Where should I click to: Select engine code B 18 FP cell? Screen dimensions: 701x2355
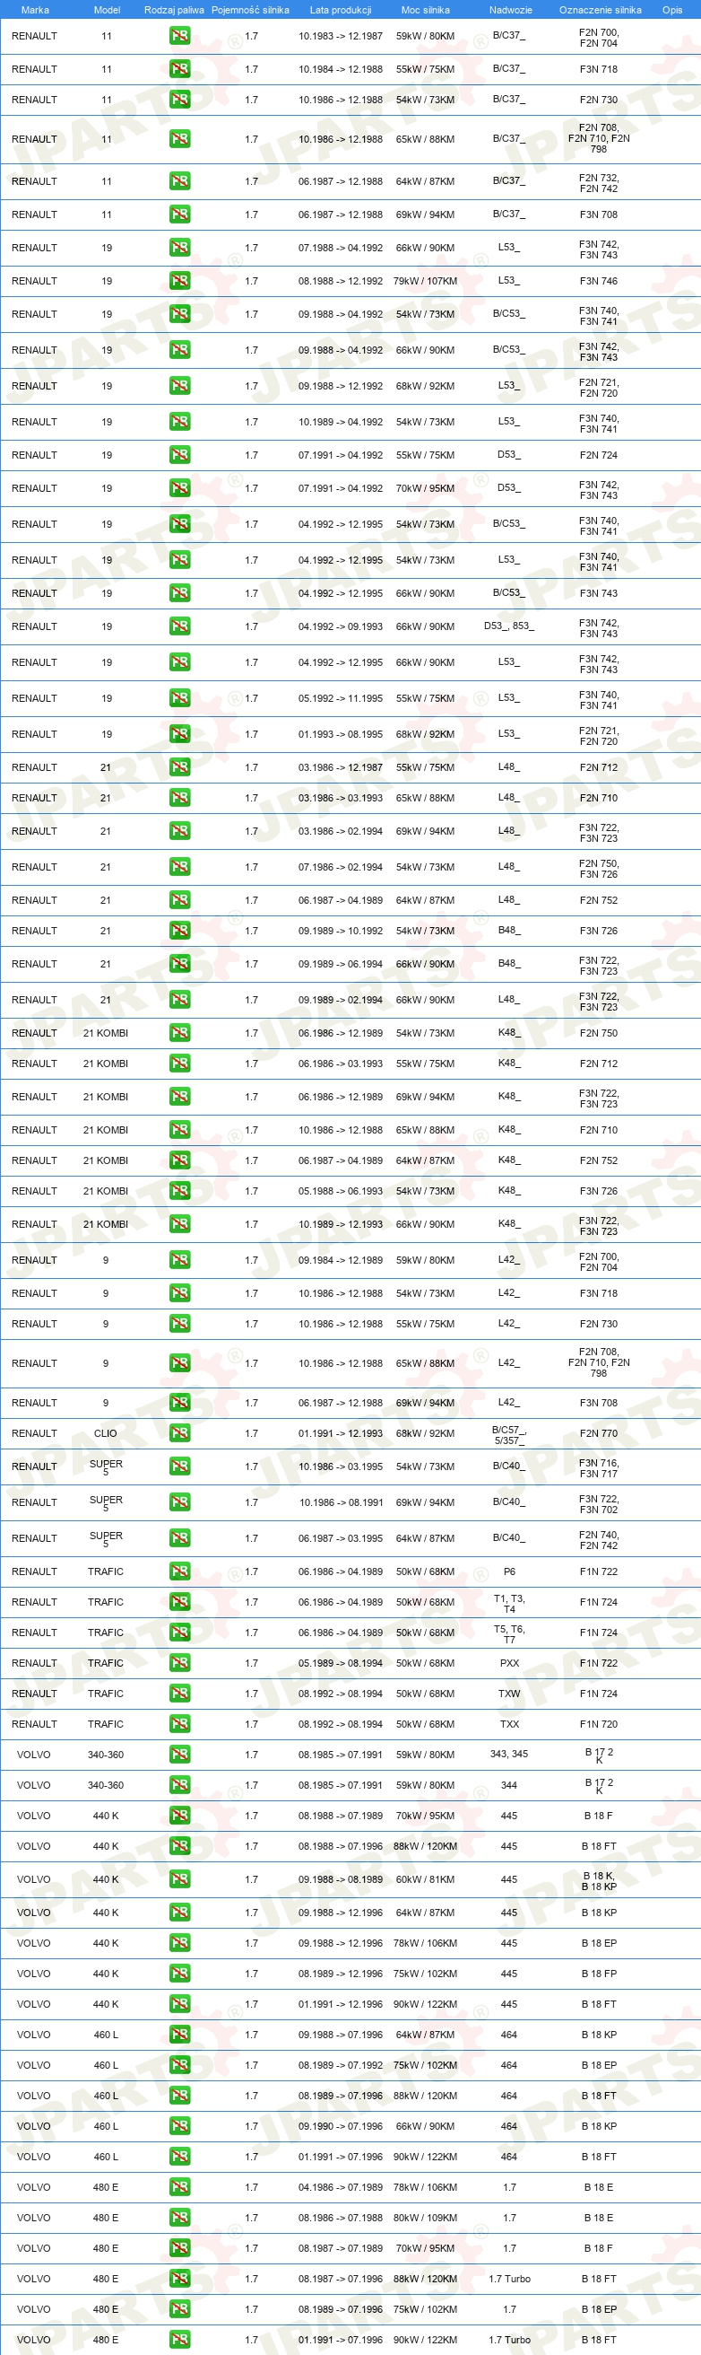tap(599, 1973)
